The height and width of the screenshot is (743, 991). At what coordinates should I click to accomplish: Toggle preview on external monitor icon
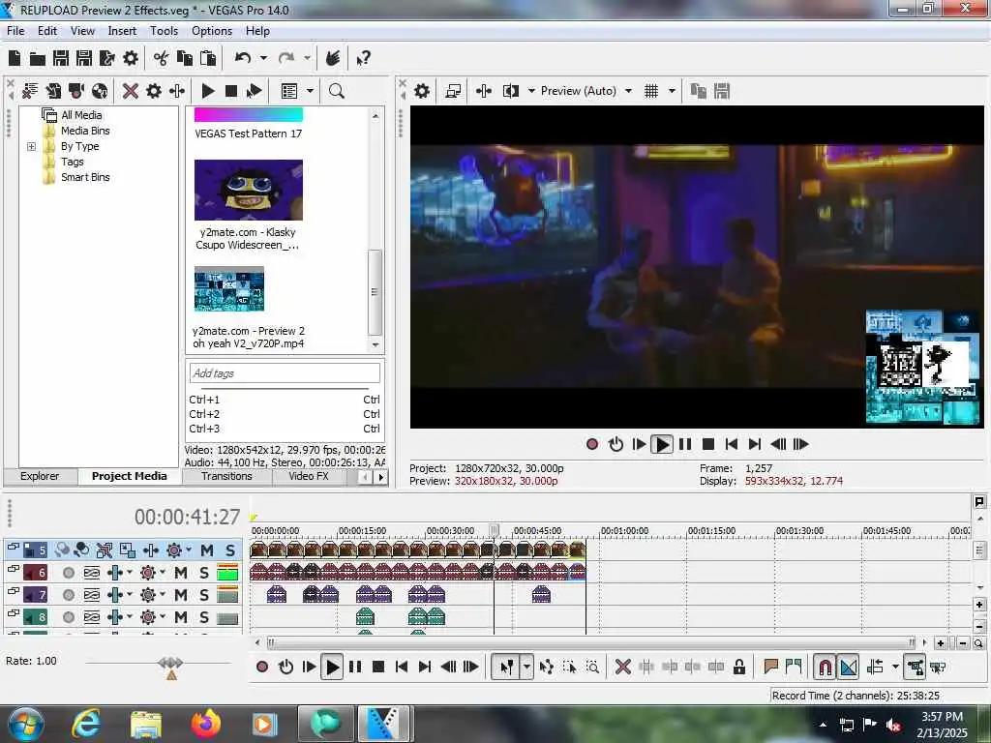(x=453, y=91)
